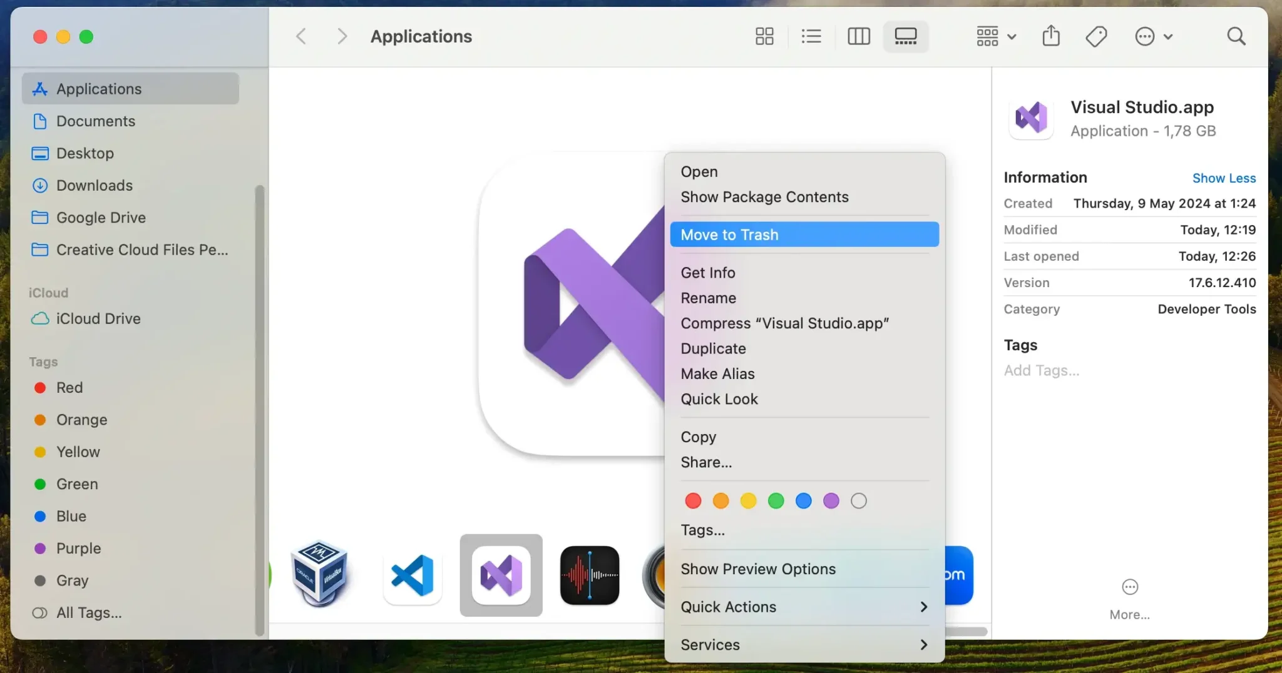Go back with the left chevron
1282x673 pixels.
(301, 36)
